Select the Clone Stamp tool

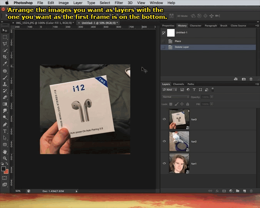point(5,84)
